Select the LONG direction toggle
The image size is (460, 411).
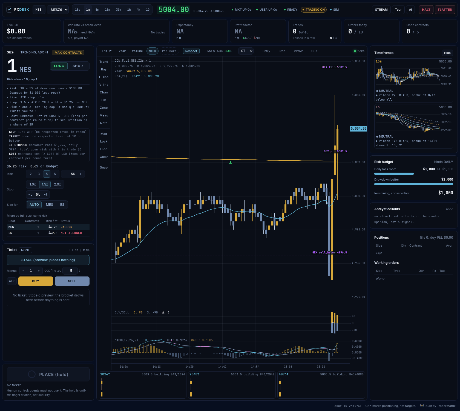coord(59,66)
